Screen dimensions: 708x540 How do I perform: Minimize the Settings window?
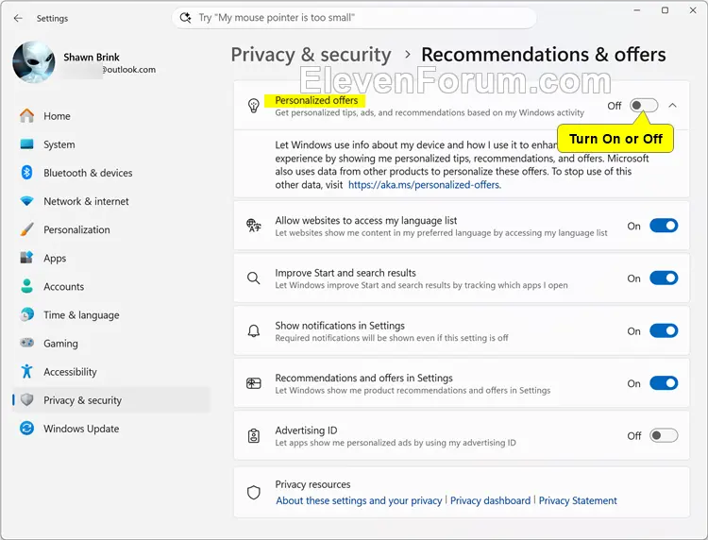[637, 10]
